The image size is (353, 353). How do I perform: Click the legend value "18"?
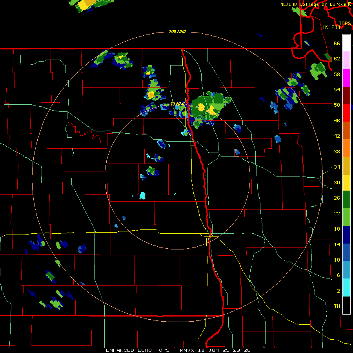point(337,229)
